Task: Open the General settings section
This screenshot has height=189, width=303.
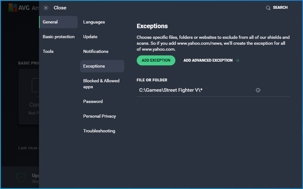Action: tap(58, 22)
